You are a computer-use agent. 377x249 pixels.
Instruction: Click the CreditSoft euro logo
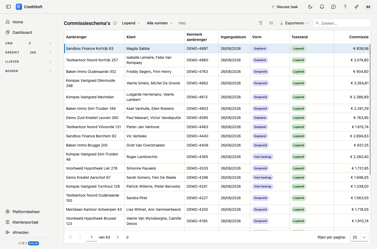click(19, 7)
